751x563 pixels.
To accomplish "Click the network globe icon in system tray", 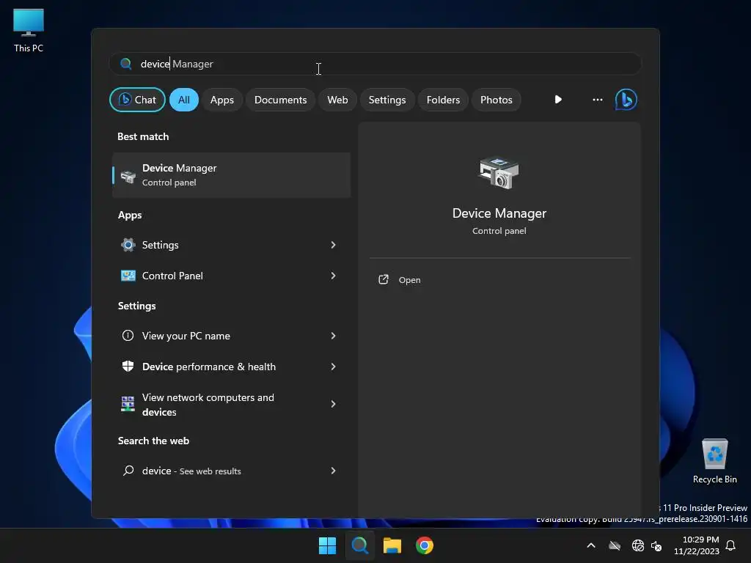I will click(x=637, y=545).
